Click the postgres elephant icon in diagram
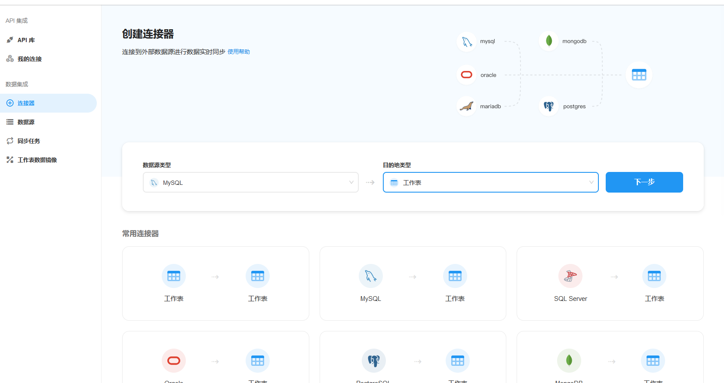Screen dimensions: 724x383 549,106
